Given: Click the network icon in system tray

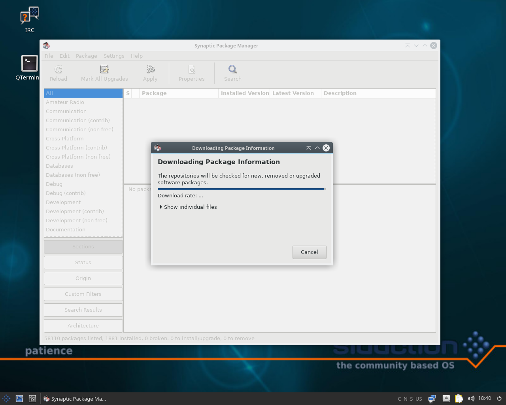Looking at the screenshot, I should pyautogui.click(x=432, y=399).
